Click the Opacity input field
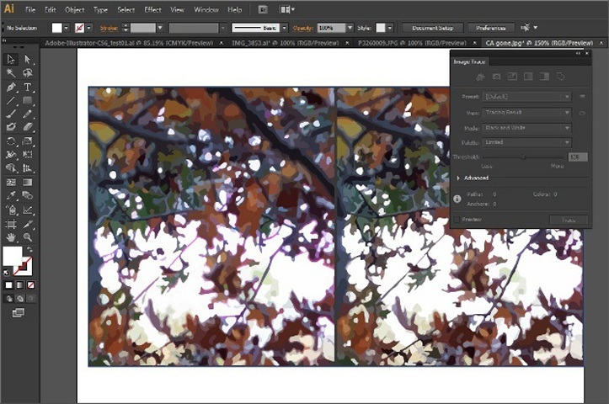The image size is (609, 404). coord(331,28)
